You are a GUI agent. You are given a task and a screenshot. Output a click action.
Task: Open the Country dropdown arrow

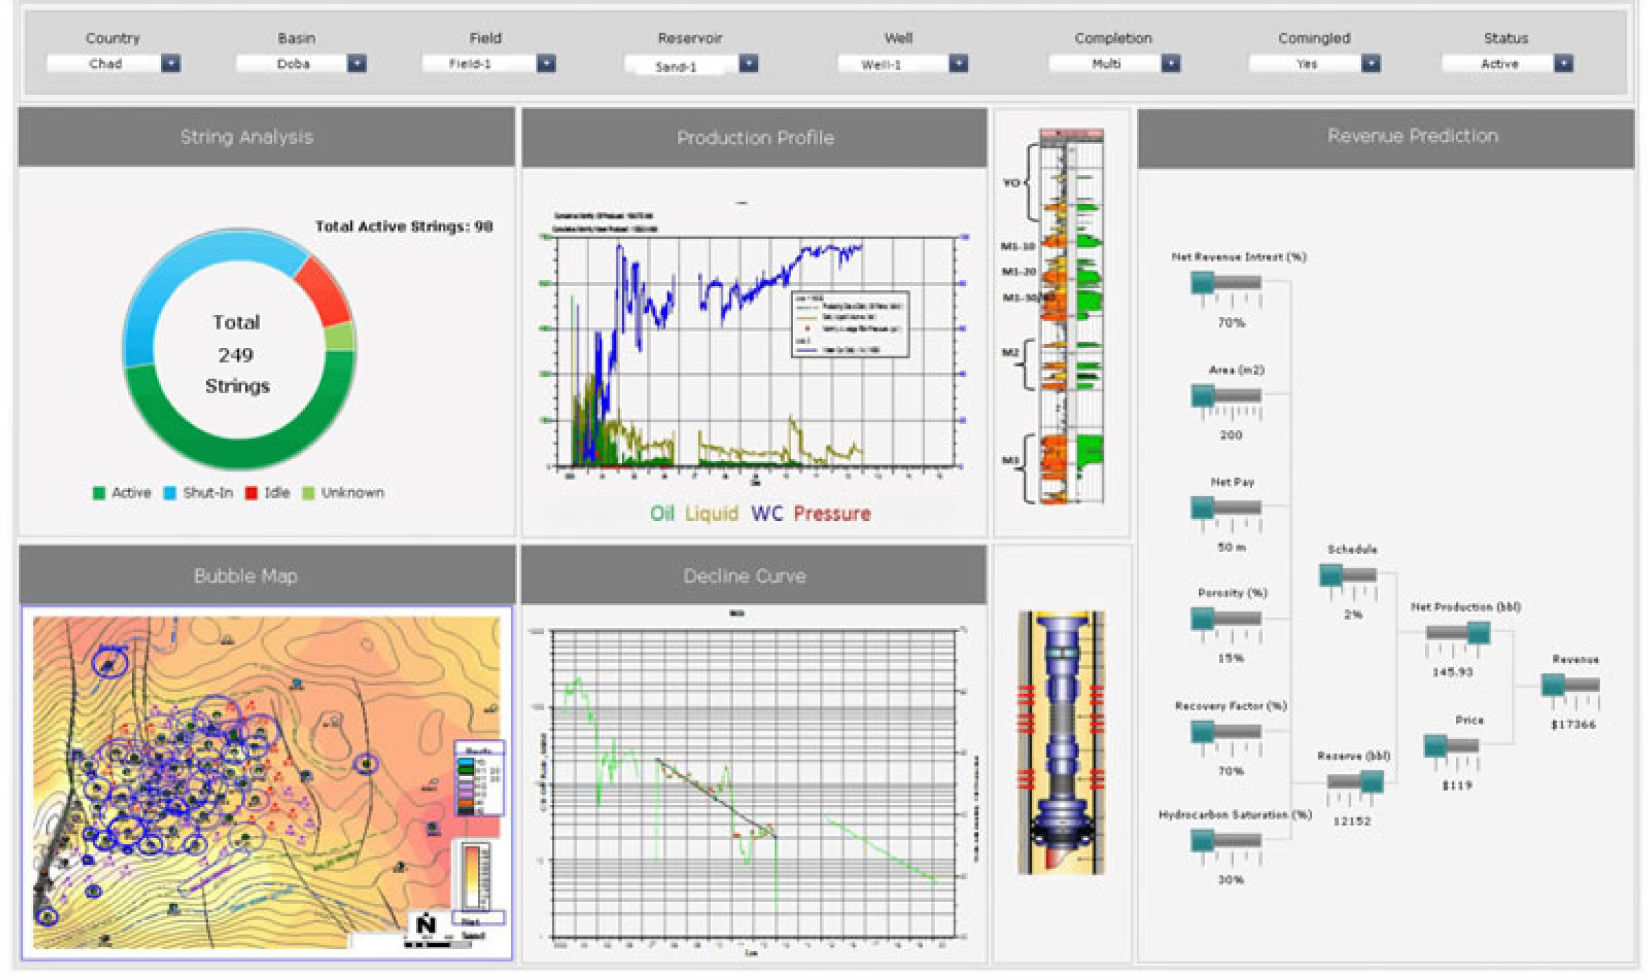pos(170,64)
